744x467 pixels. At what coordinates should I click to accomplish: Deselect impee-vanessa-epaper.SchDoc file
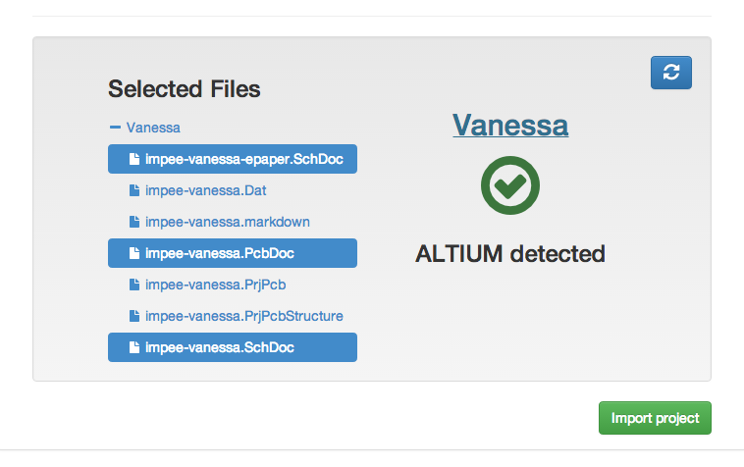pyautogui.click(x=243, y=159)
